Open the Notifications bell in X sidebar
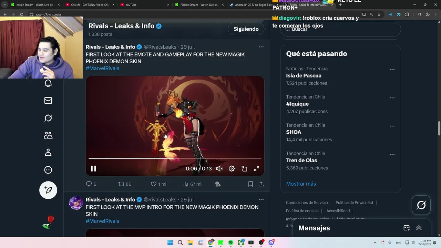The image size is (441, 248). [48, 83]
